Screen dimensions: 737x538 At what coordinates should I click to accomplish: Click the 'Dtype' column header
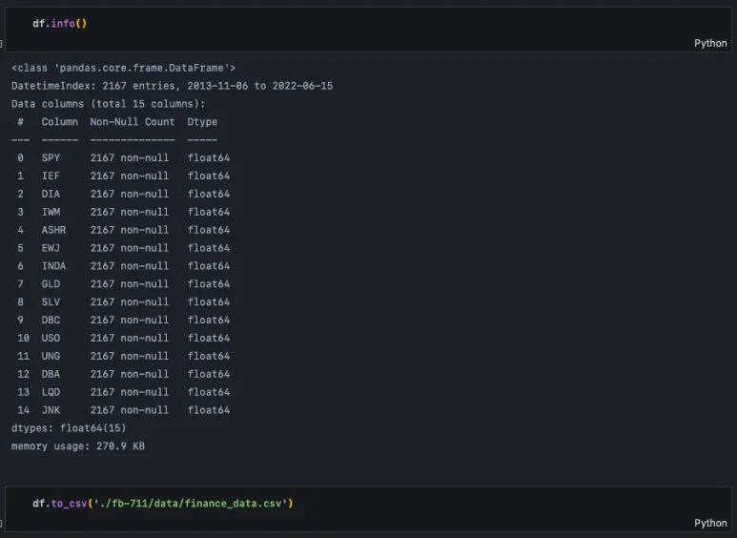point(202,122)
